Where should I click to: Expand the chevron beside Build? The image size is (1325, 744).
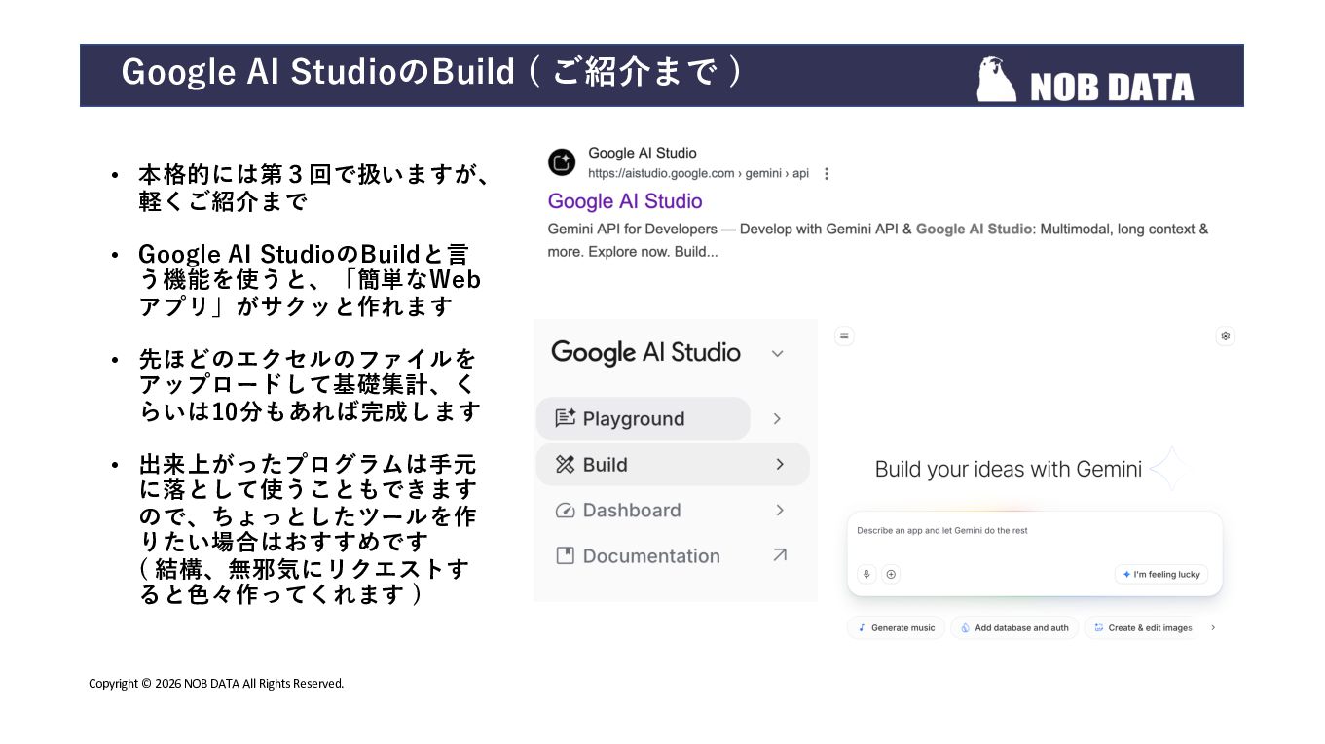point(780,464)
